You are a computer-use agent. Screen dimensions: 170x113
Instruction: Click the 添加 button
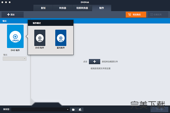12,14
